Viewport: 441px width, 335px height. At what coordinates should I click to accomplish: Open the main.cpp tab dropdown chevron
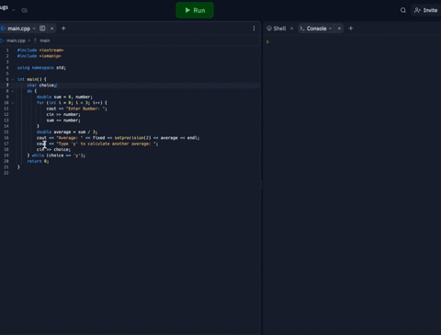pyautogui.click(x=34, y=29)
